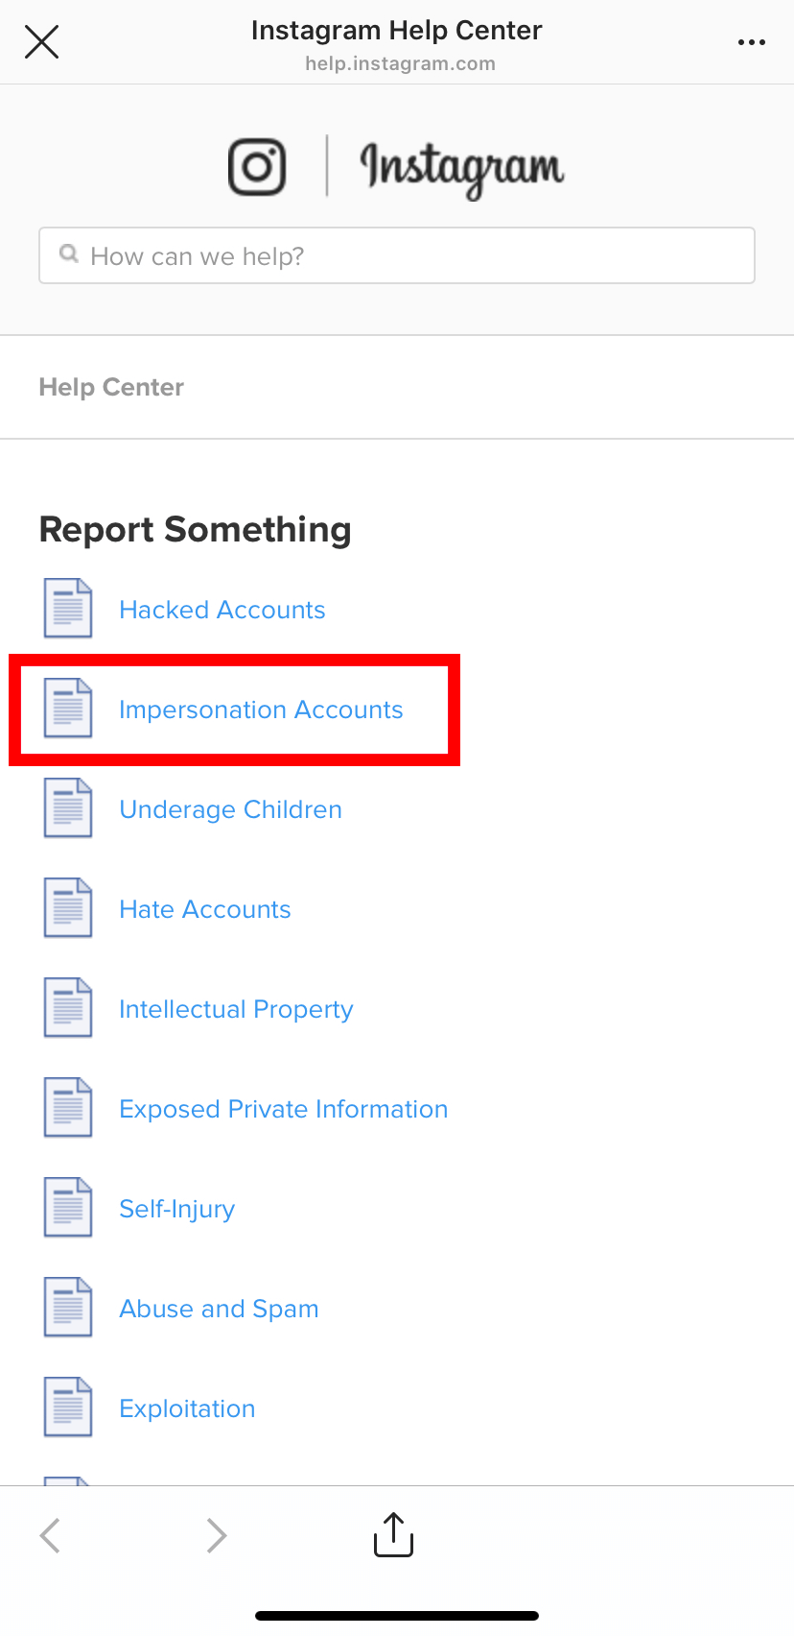Open the Hate Accounts article
The image size is (794, 1636).
[204, 908]
